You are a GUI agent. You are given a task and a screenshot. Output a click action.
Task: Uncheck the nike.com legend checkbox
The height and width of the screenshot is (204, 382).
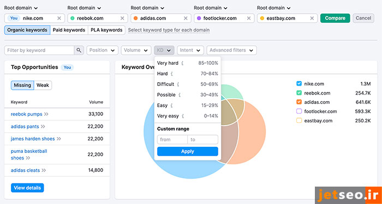pos(299,84)
